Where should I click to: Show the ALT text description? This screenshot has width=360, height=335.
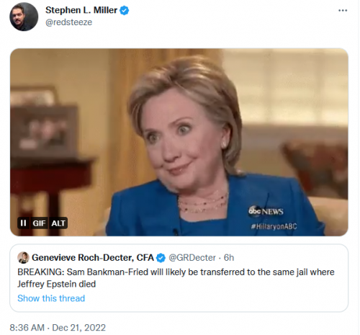(x=58, y=223)
